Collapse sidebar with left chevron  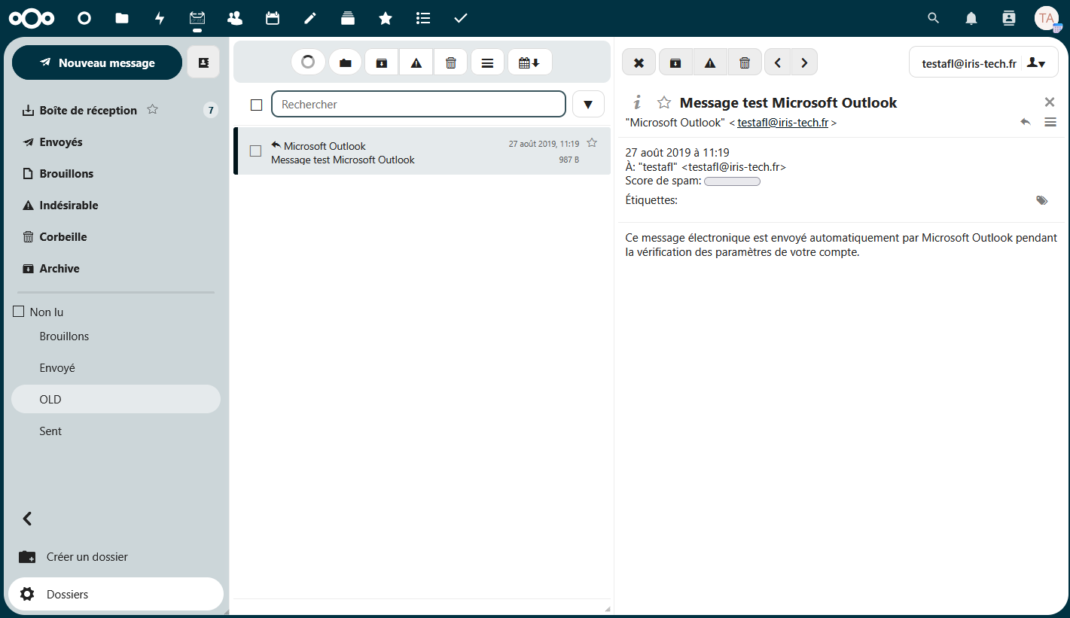coord(27,518)
